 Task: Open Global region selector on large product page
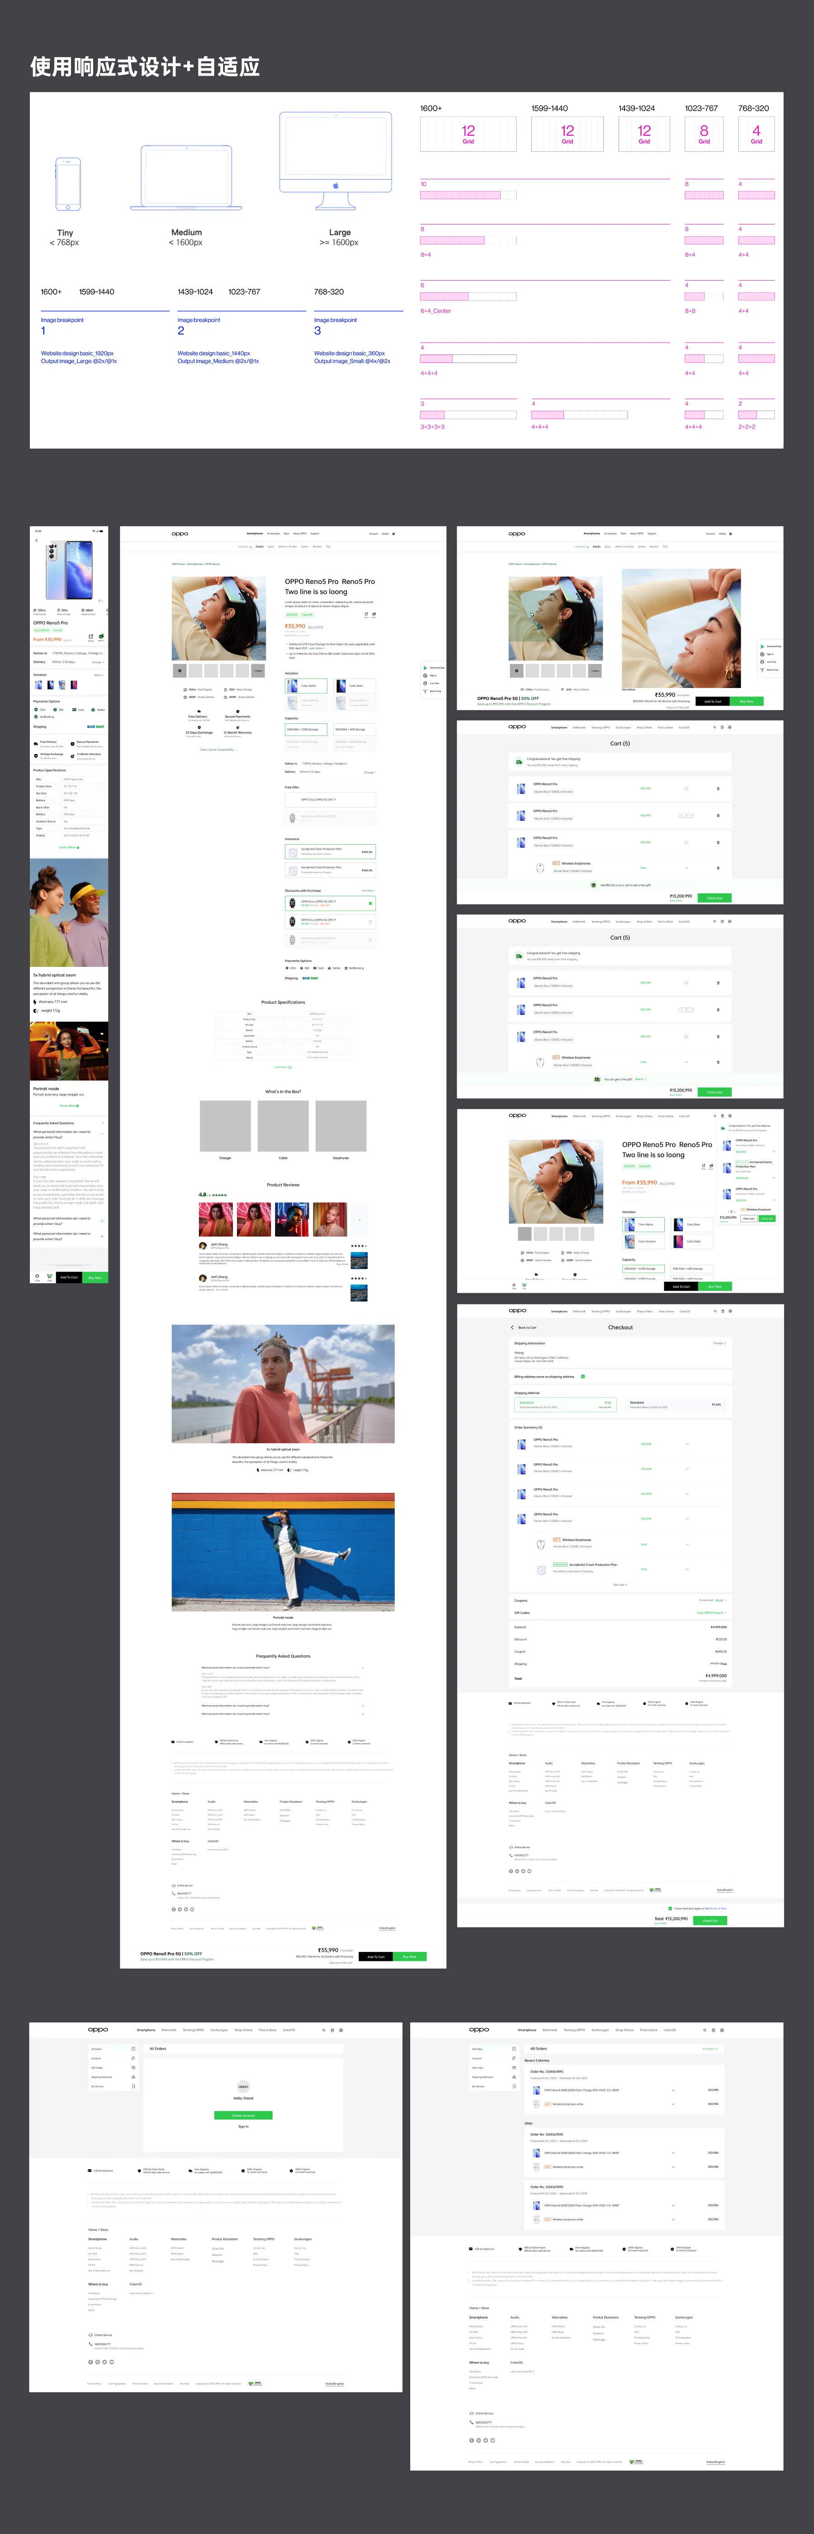[x=385, y=534]
